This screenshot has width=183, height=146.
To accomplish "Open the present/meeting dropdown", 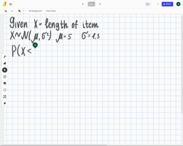I will click(148, 4).
